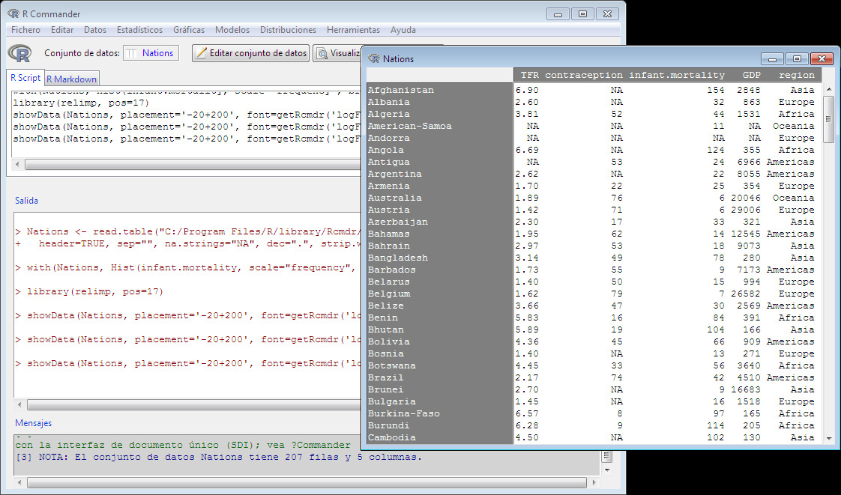841x495 pixels.
Task: Click GDP value 20046 for Australia
Action: [746, 198]
